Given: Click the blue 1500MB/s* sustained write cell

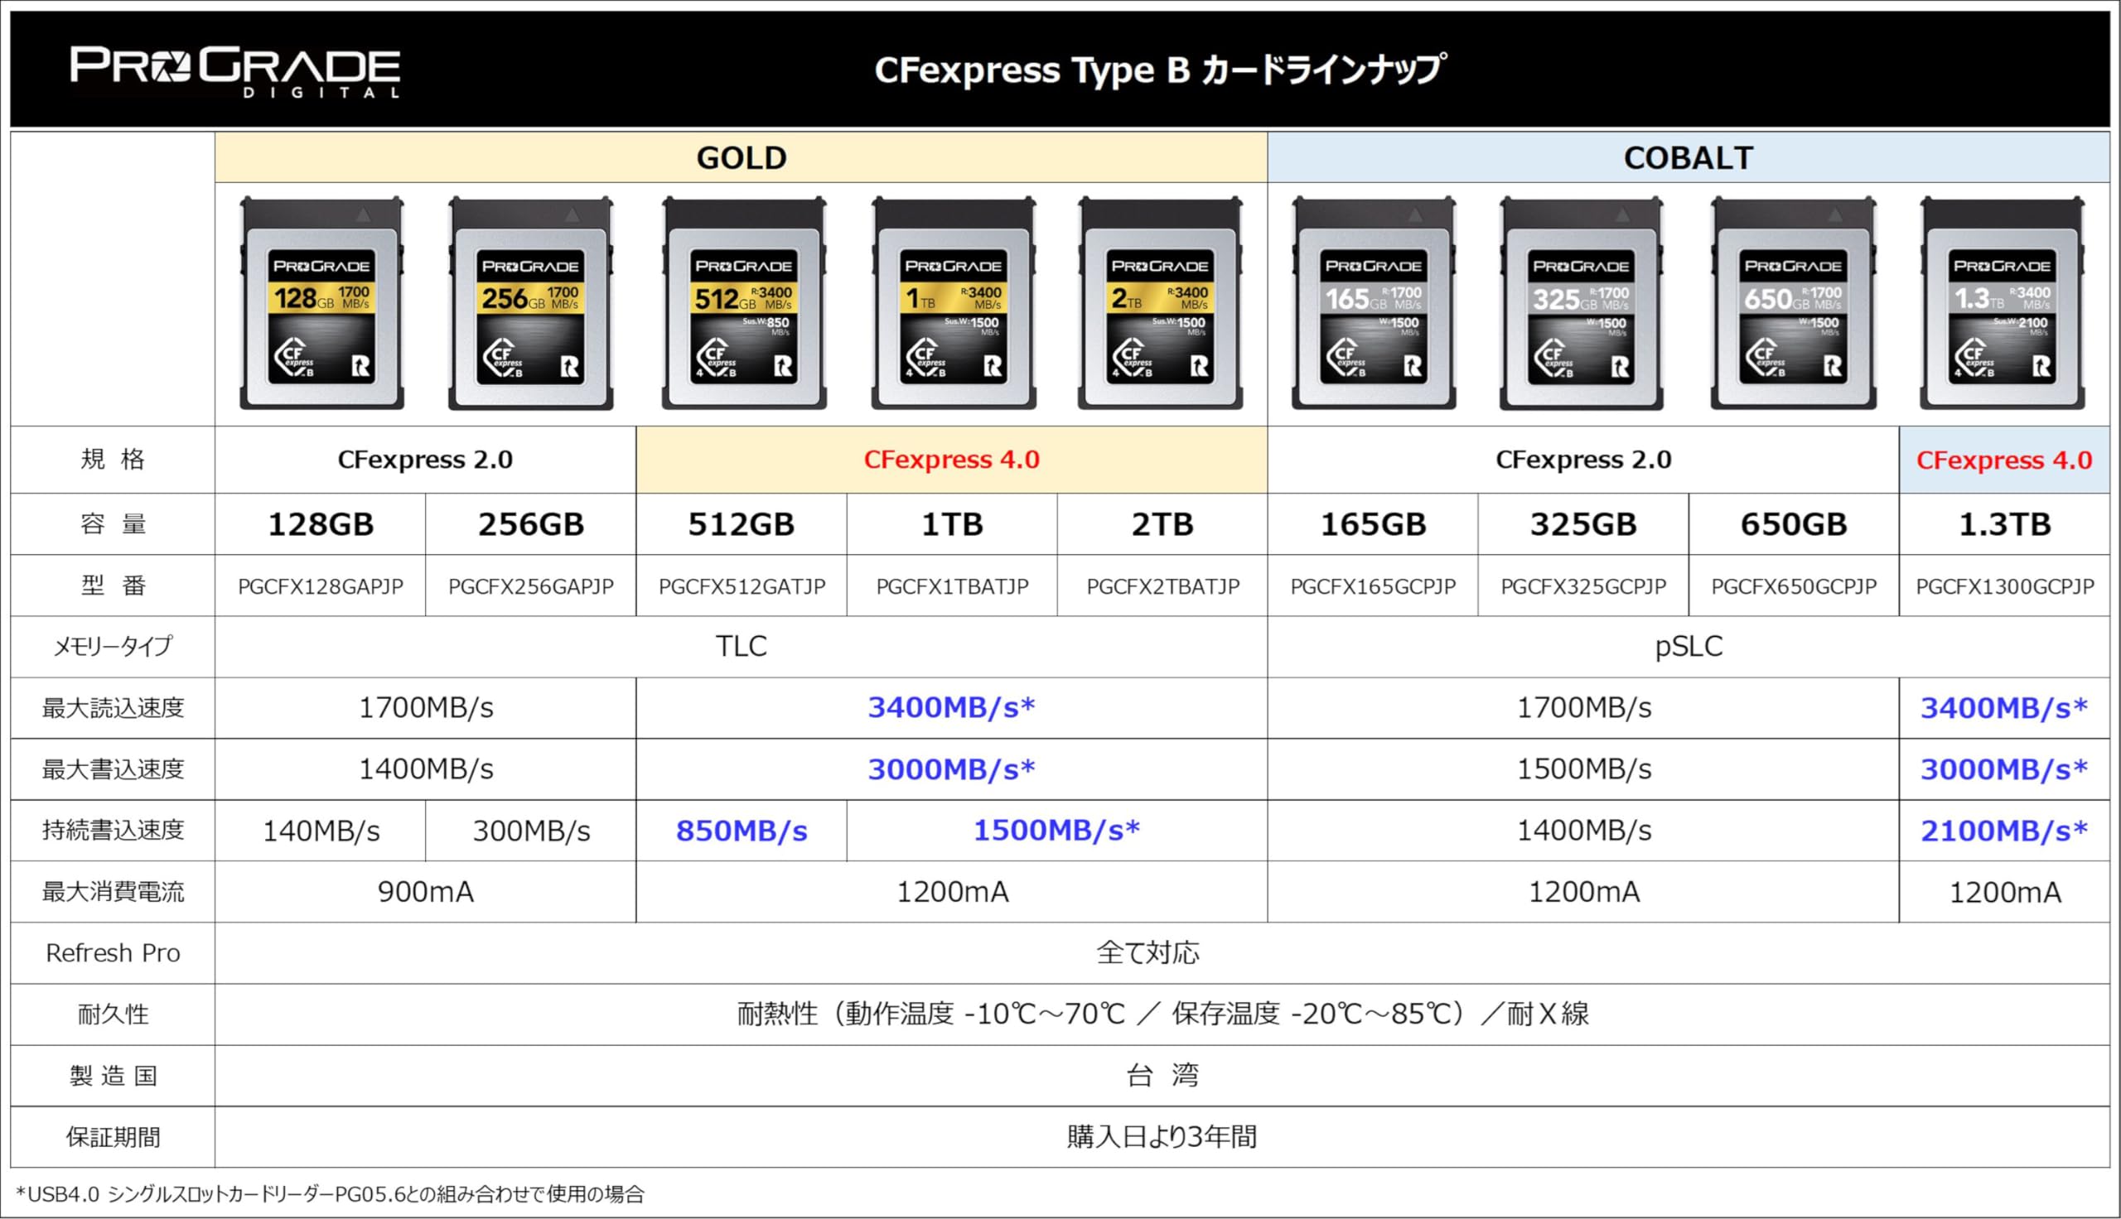Looking at the screenshot, I should (1056, 831).
